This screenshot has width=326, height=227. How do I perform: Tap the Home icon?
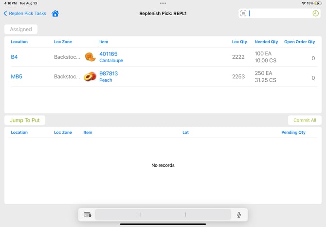[55, 14]
